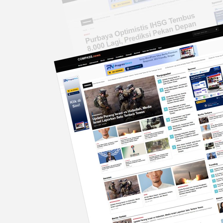Open Terpopuler item 8 'IRGC Klaim Tembak Jatuh Drone'

(x=188, y=146)
